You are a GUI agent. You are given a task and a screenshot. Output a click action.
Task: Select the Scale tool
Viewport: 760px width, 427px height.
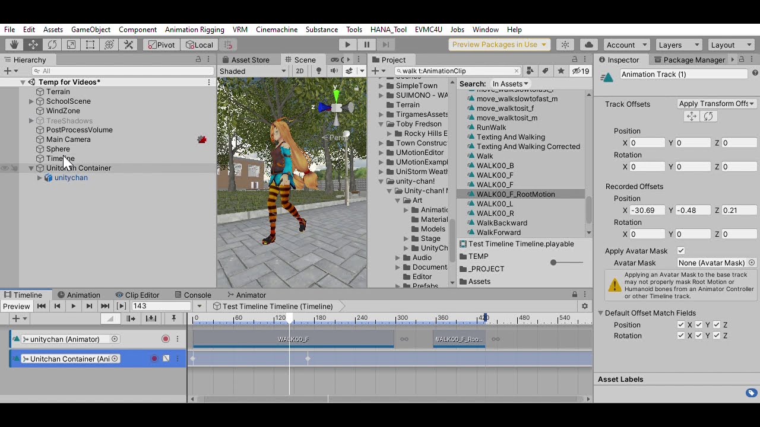click(71, 44)
